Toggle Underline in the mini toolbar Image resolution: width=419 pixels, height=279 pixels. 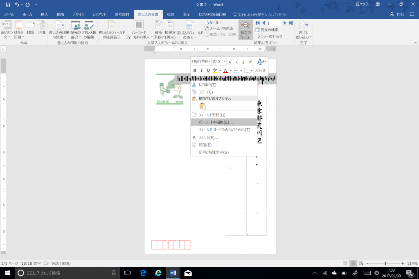pos(208,70)
